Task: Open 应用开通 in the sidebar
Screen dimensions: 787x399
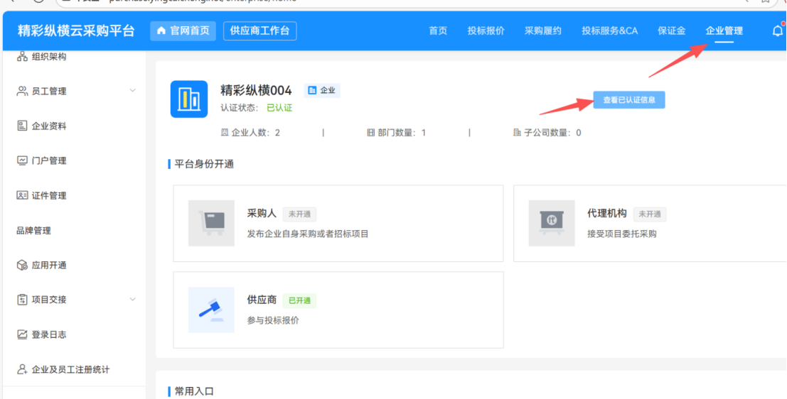Action: coord(48,265)
